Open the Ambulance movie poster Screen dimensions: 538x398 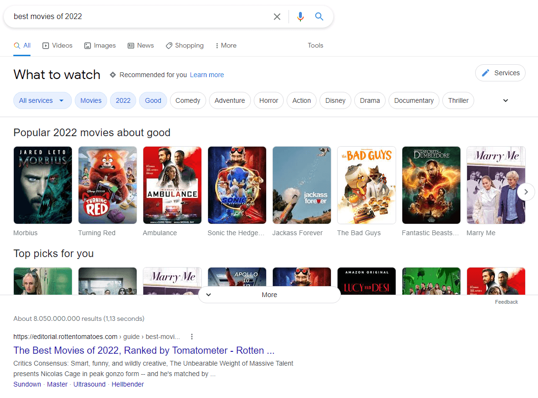(x=172, y=185)
